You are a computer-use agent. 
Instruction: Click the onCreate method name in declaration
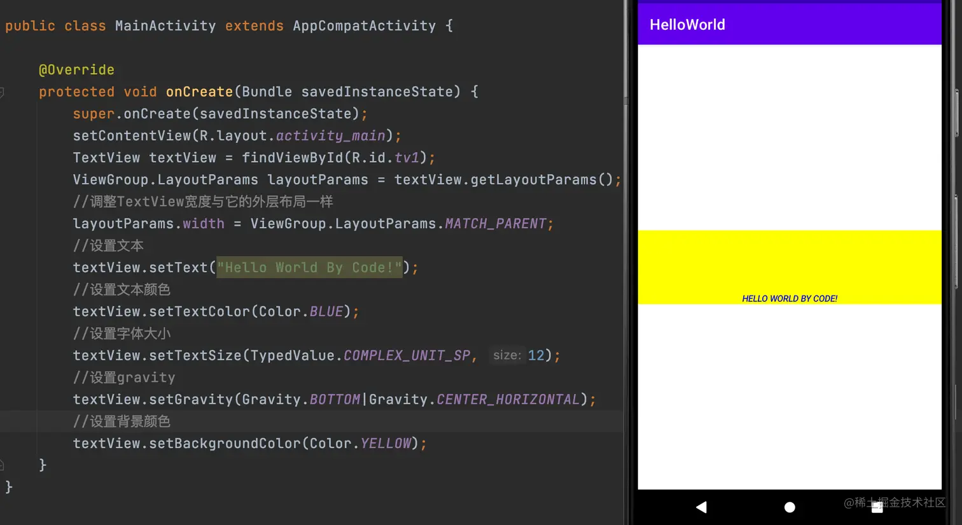tap(199, 92)
